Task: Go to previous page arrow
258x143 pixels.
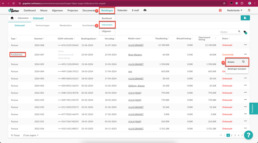Action: pos(224,135)
